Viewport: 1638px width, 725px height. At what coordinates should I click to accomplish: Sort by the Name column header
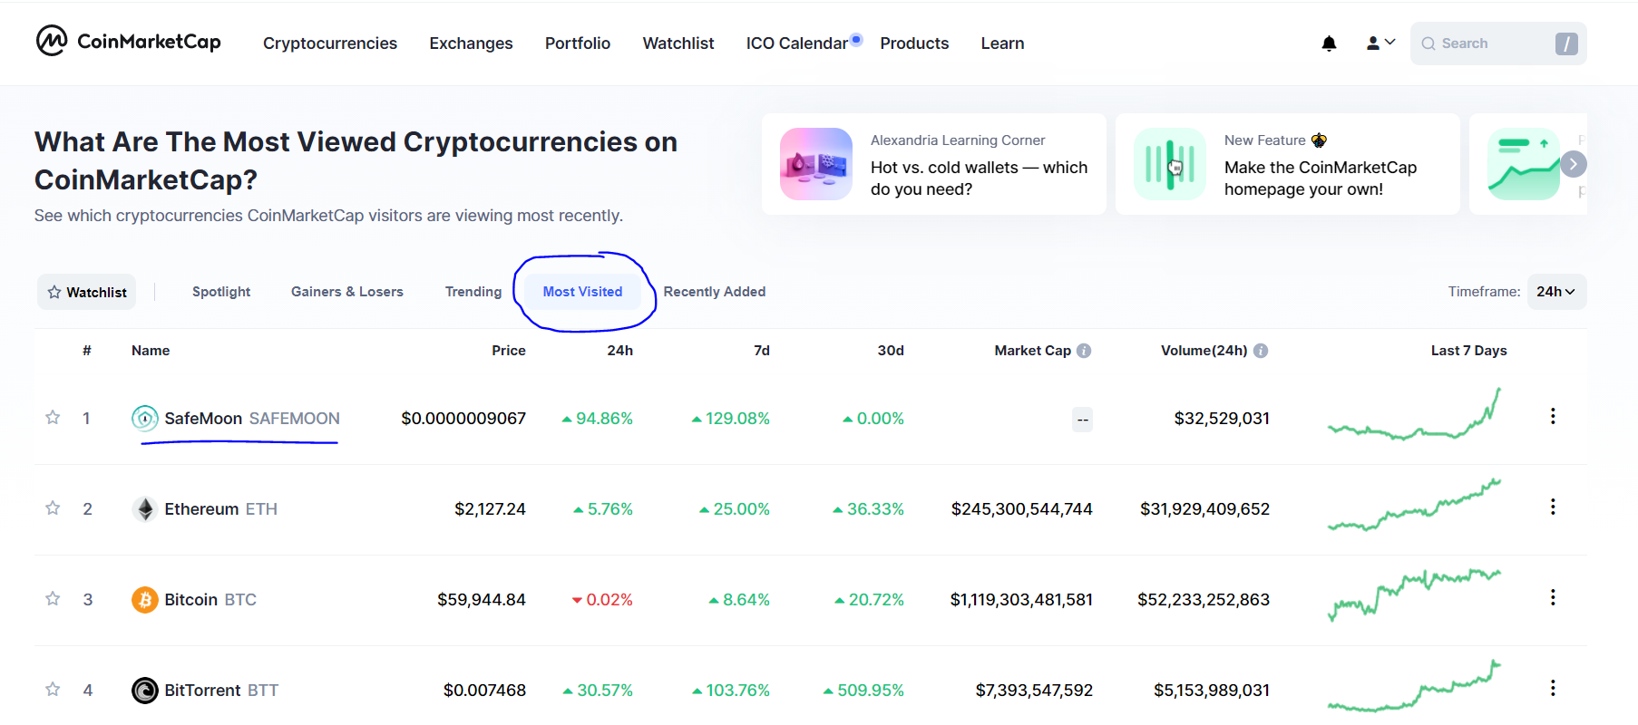point(151,351)
